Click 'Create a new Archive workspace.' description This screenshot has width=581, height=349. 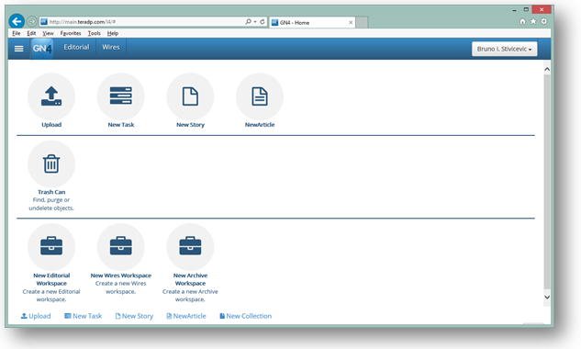[x=190, y=296]
